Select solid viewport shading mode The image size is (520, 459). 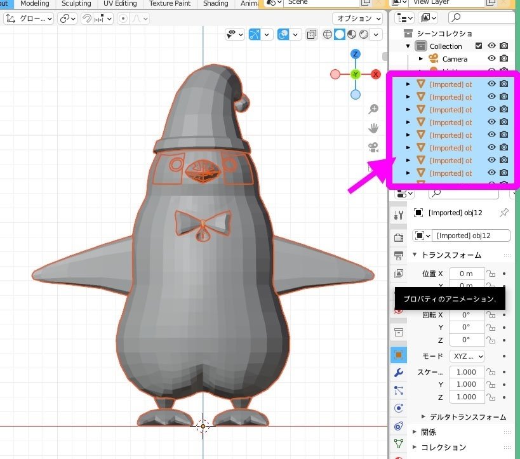coord(340,34)
